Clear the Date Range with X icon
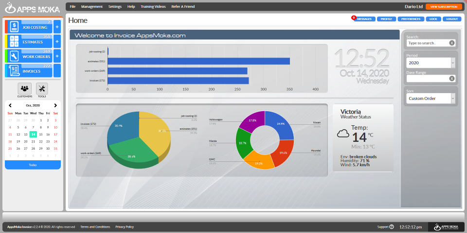The width and height of the screenshot is (467, 233). pos(452,78)
